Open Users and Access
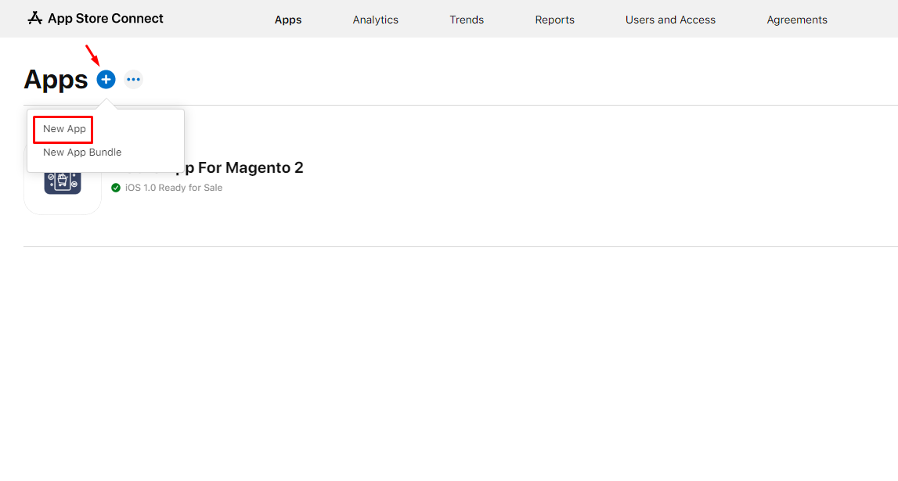The height and width of the screenshot is (481, 898). 670,20
